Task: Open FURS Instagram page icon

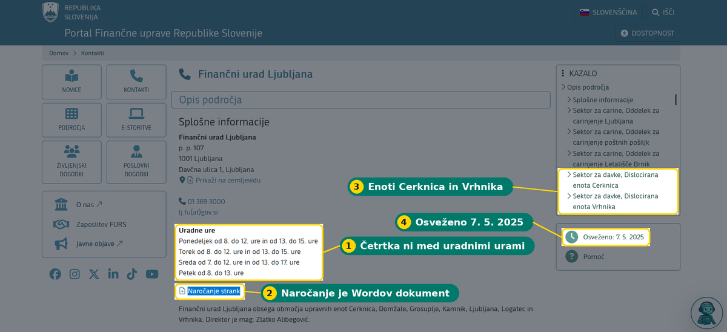Action: [75, 274]
